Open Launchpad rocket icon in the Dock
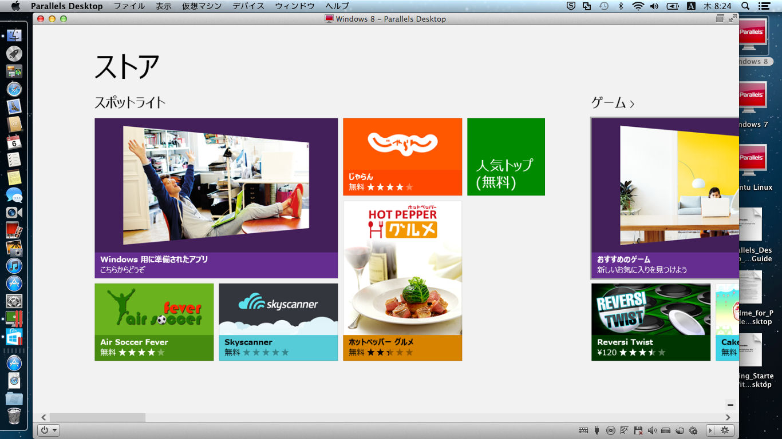 pyautogui.click(x=14, y=54)
